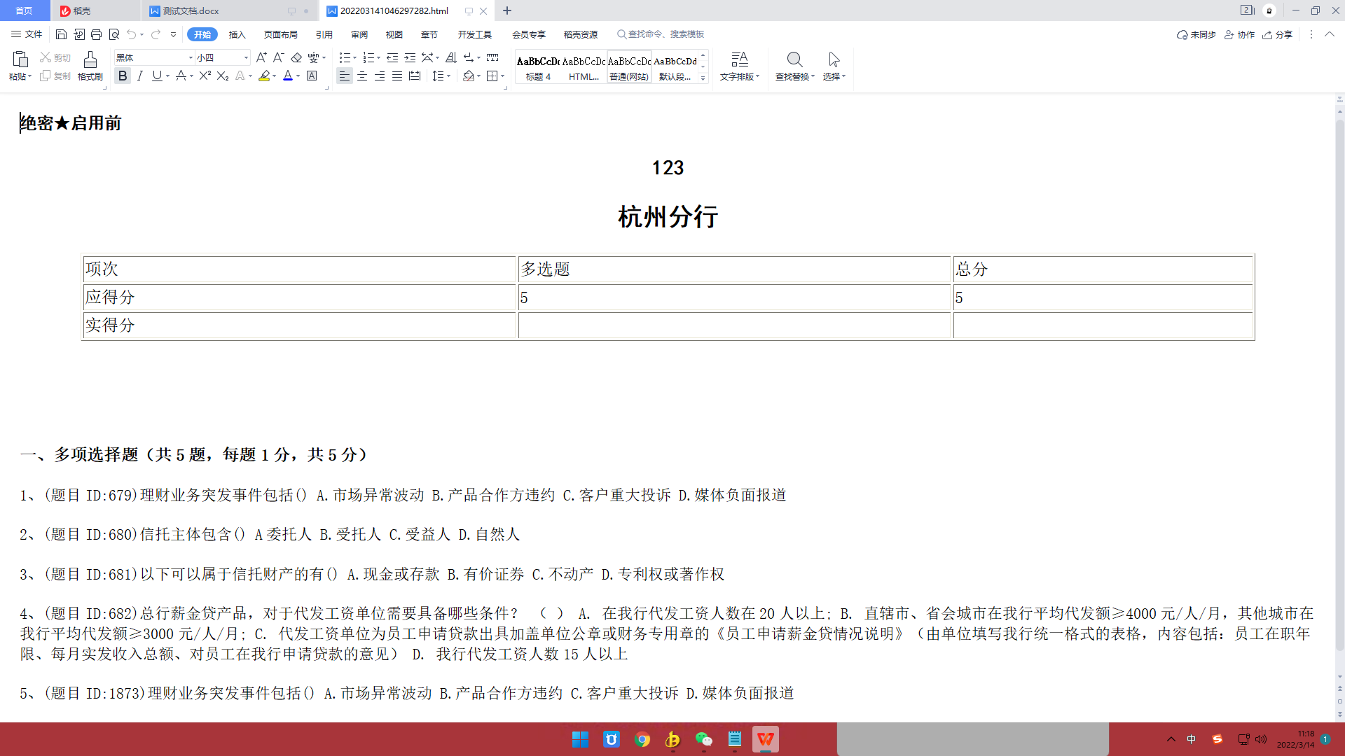1345x756 pixels.
Task: Apply the 标题 4 heading style
Action: point(538,68)
